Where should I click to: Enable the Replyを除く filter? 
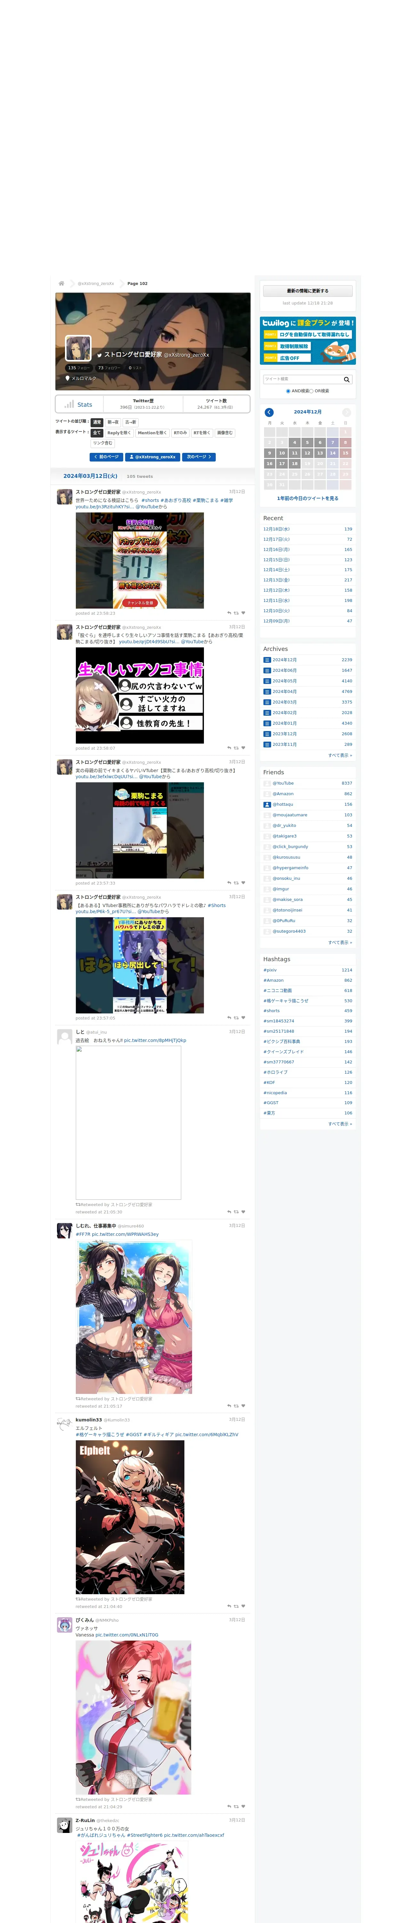[x=119, y=433]
